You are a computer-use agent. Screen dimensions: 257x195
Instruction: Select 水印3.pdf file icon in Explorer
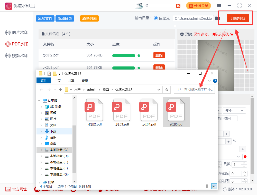pos(122,112)
